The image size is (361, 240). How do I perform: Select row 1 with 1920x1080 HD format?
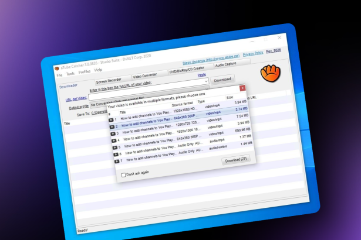[x=178, y=111]
